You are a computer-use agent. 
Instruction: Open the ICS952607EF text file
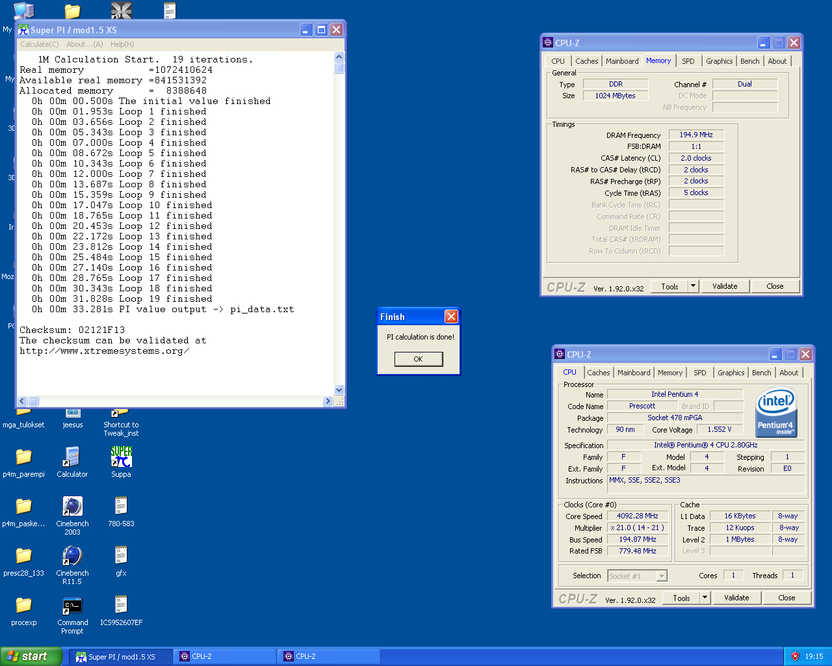click(121, 611)
